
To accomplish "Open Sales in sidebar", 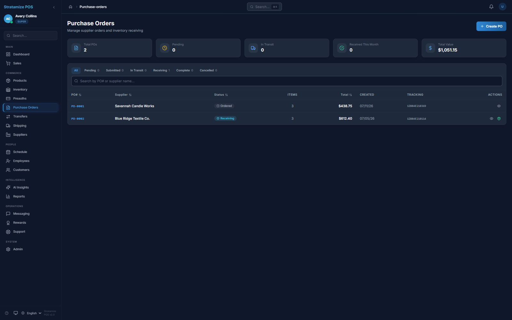I will tap(30, 63).
